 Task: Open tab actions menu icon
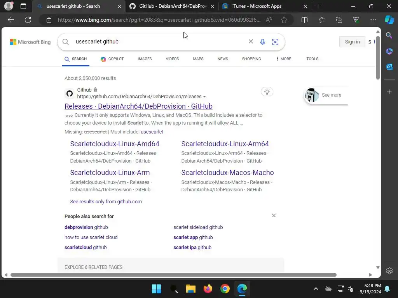click(x=23, y=6)
